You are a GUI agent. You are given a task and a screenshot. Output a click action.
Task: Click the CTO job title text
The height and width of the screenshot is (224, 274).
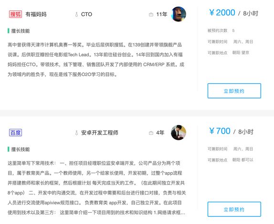coord(86,14)
